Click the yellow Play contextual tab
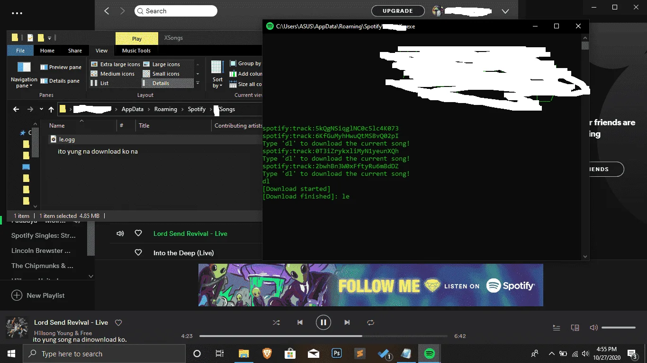The height and width of the screenshot is (363, 647). coord(137,39)
